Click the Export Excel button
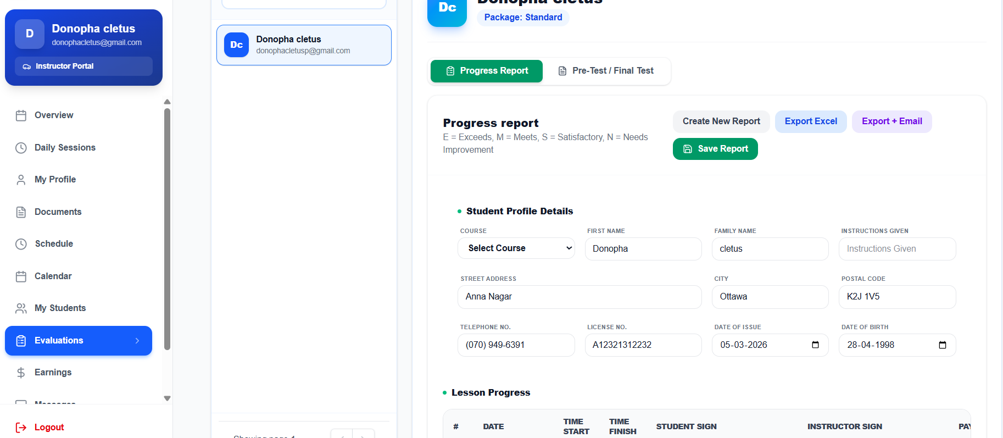Image resolution: width=1003 pixels, height=438 pixels. (811, 121)
